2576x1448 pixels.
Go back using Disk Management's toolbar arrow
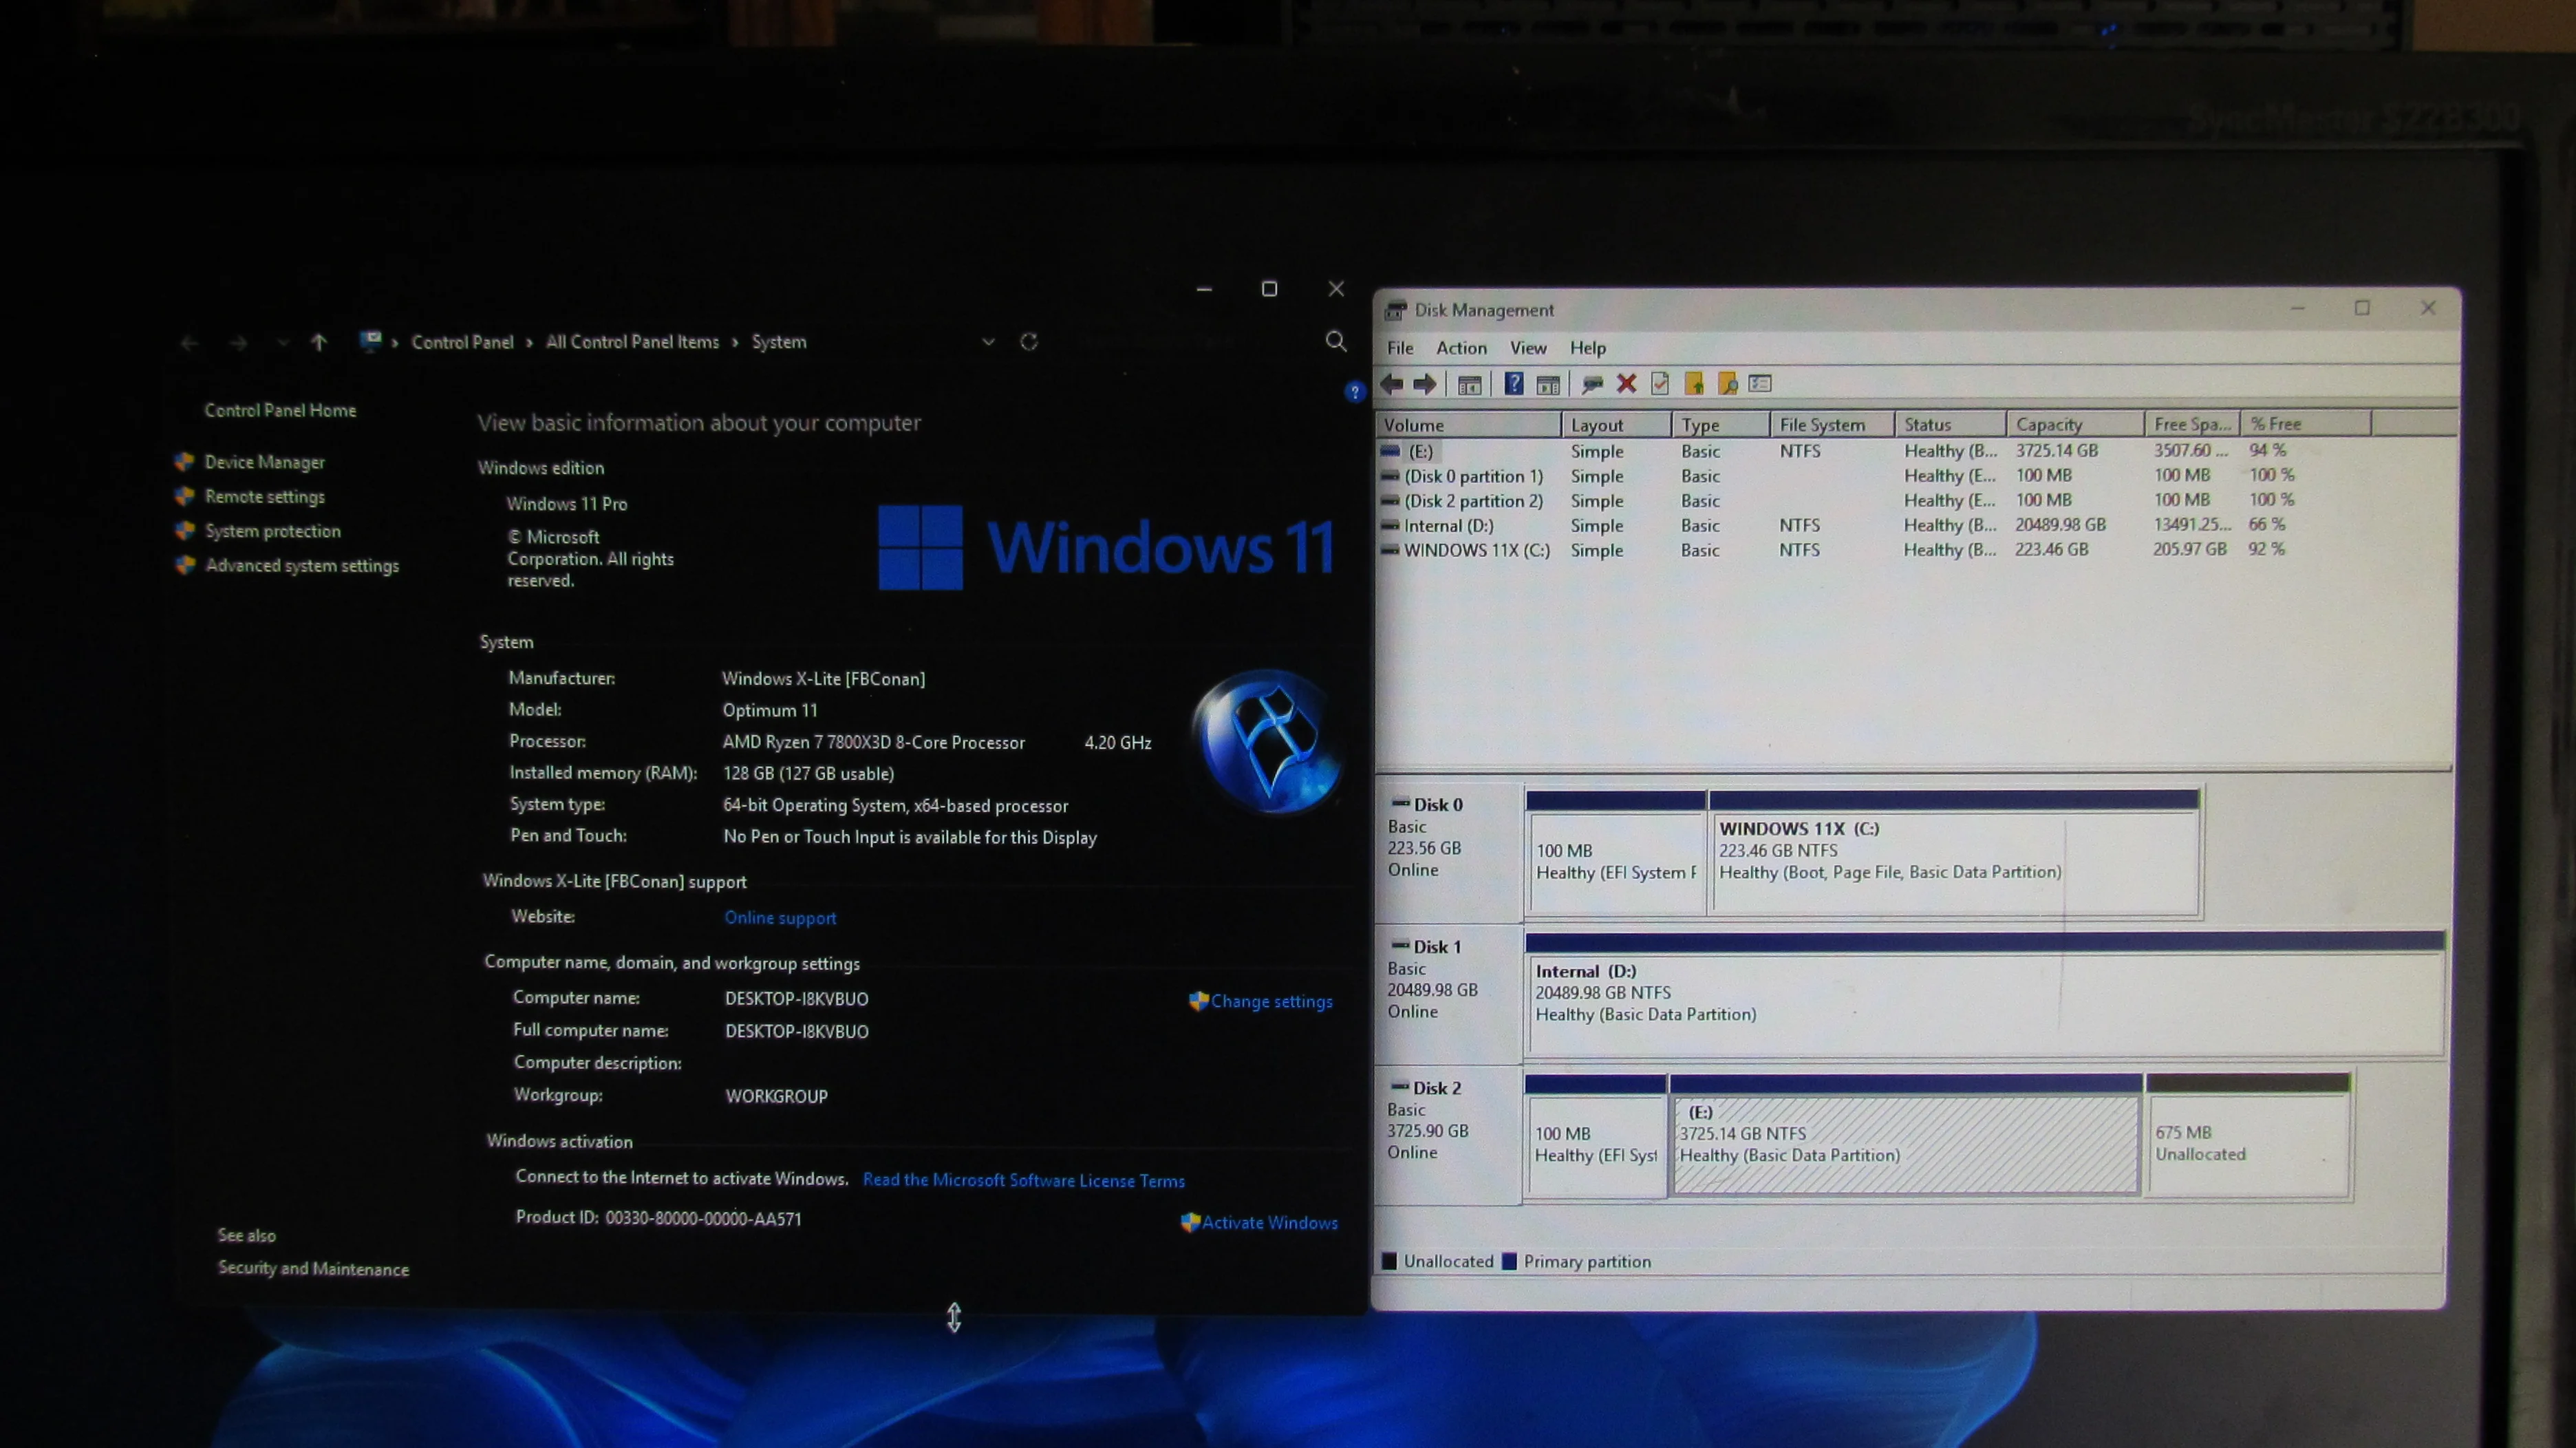coord(1392,384)
